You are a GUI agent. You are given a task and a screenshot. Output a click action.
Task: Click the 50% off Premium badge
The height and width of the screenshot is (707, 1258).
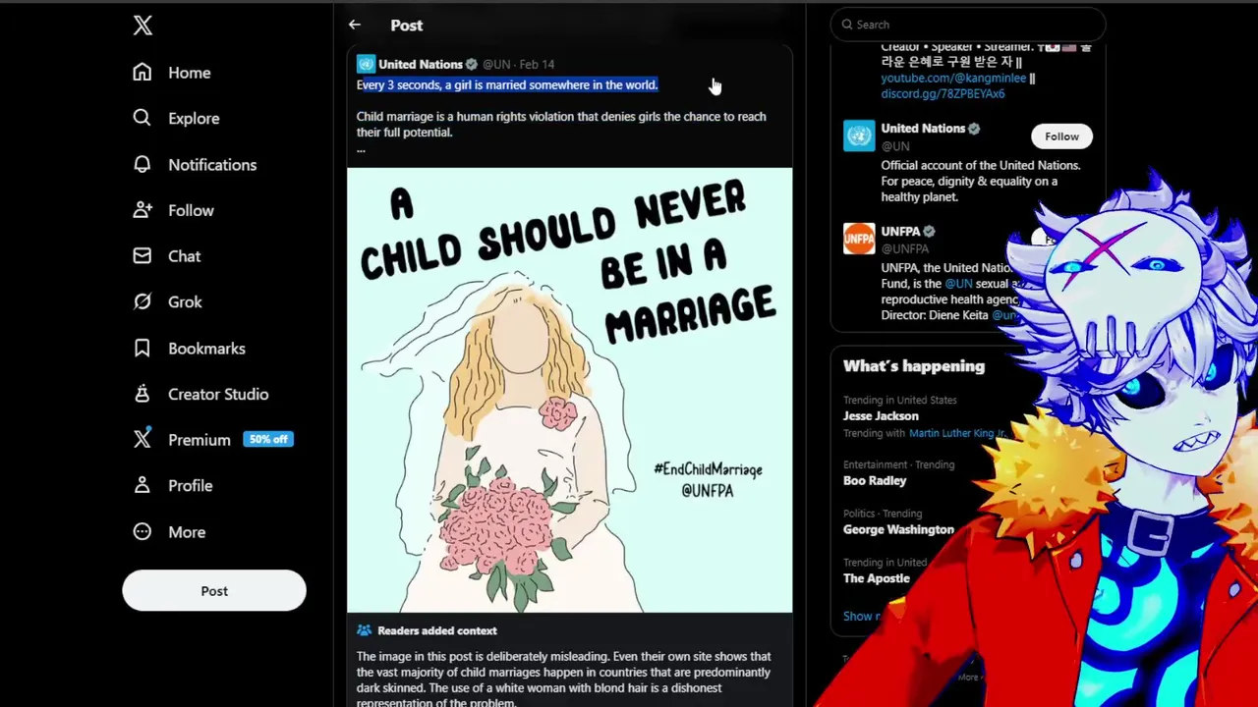[x=268, y=439]
